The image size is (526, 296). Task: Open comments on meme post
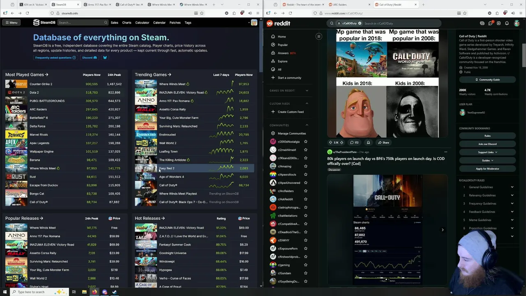tap(354, 143)
